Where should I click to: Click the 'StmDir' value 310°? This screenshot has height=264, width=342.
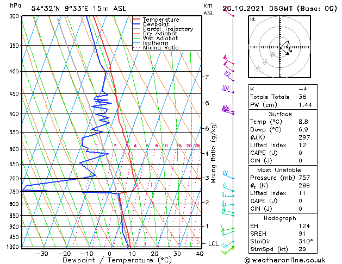click(306, 241)
